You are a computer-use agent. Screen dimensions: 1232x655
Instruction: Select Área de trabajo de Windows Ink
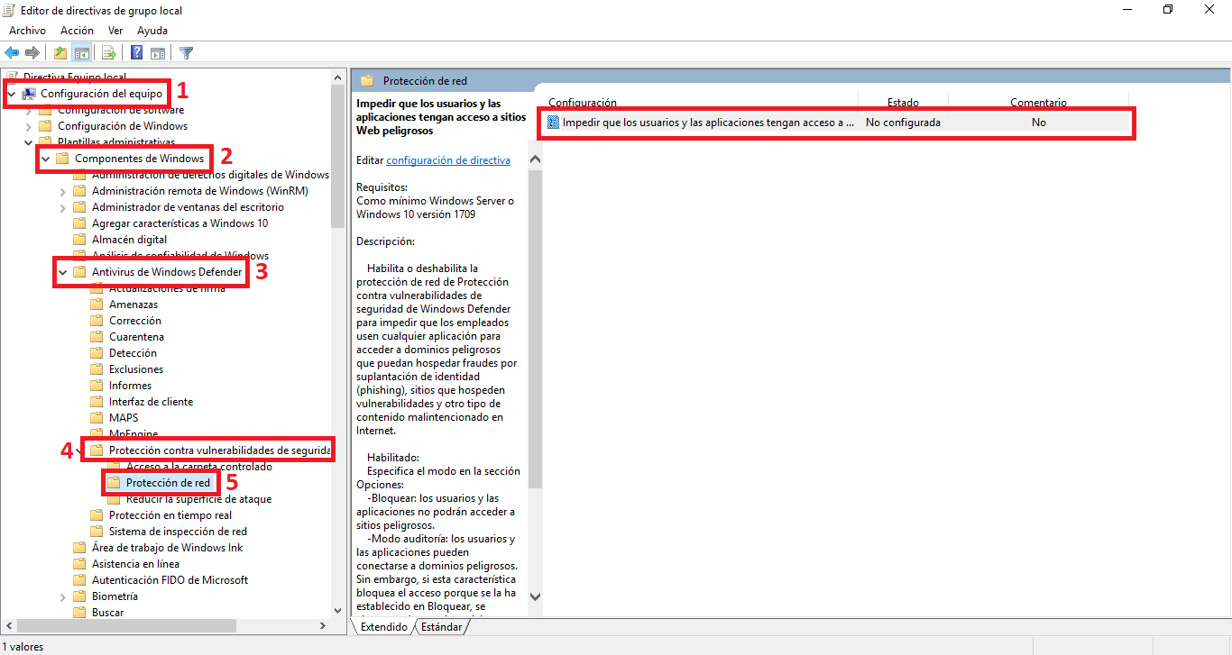167,548
